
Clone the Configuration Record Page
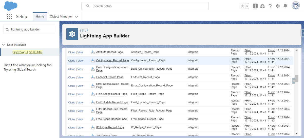click(x=72, y=61)
